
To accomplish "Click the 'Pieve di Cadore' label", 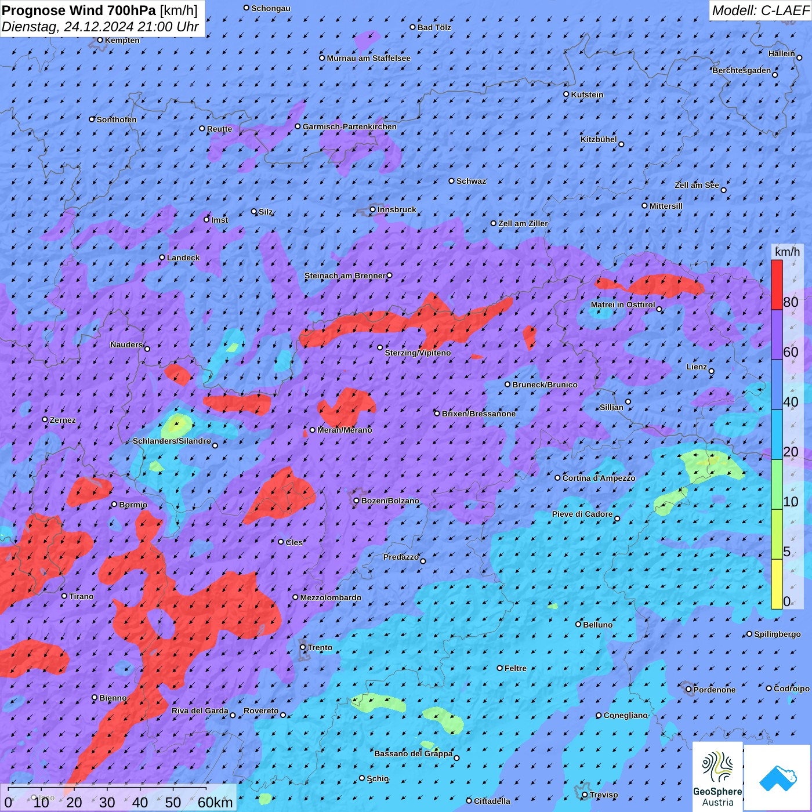I will coord(582,514).
